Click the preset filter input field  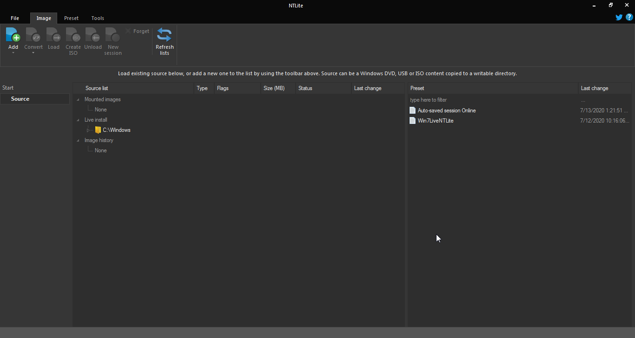493,100
